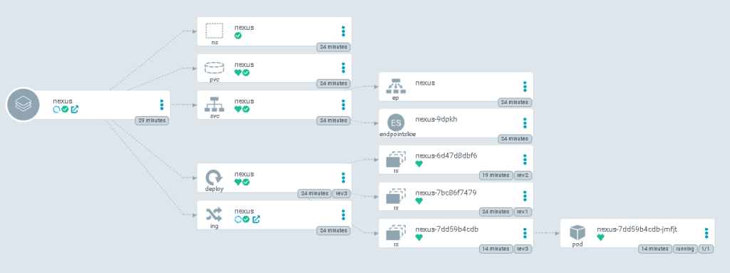
Task: Select the nexus-6d47d8dbf6 replicaset node
Action: (x=456, y=160)
